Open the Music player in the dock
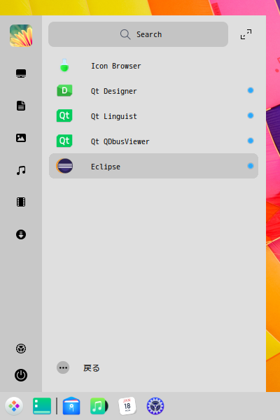This screenshot has width=280, height=420. click(x=99, y=406)
